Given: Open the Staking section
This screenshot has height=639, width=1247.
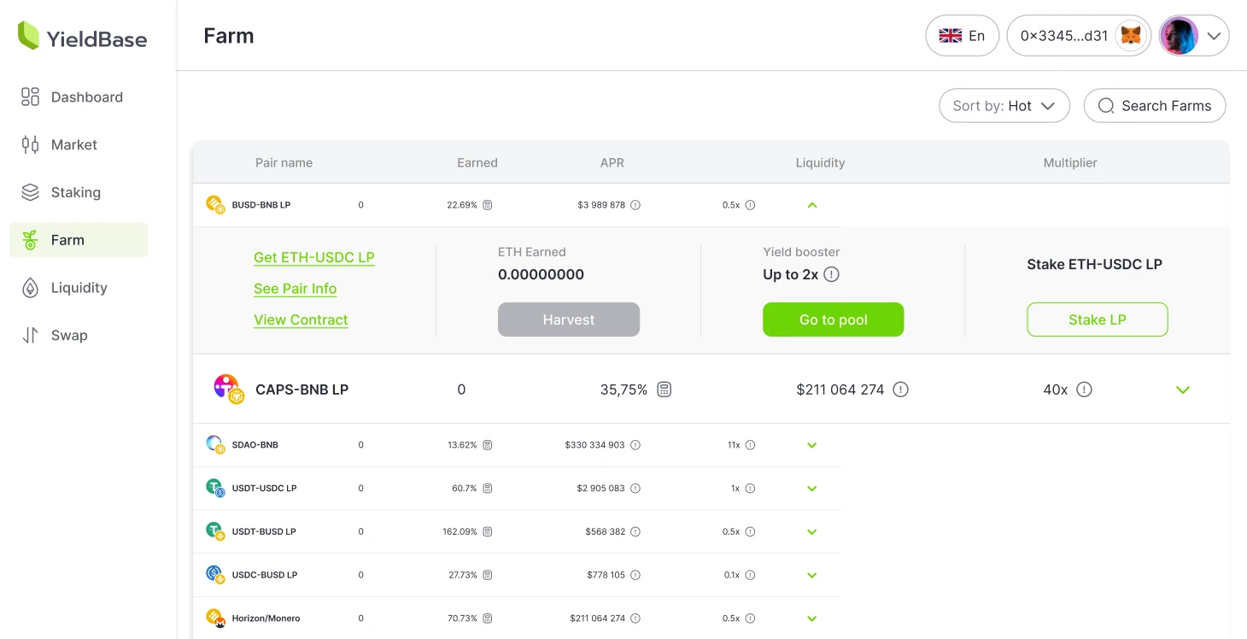Looking at the screenshot, I should (x=74, y=192).
